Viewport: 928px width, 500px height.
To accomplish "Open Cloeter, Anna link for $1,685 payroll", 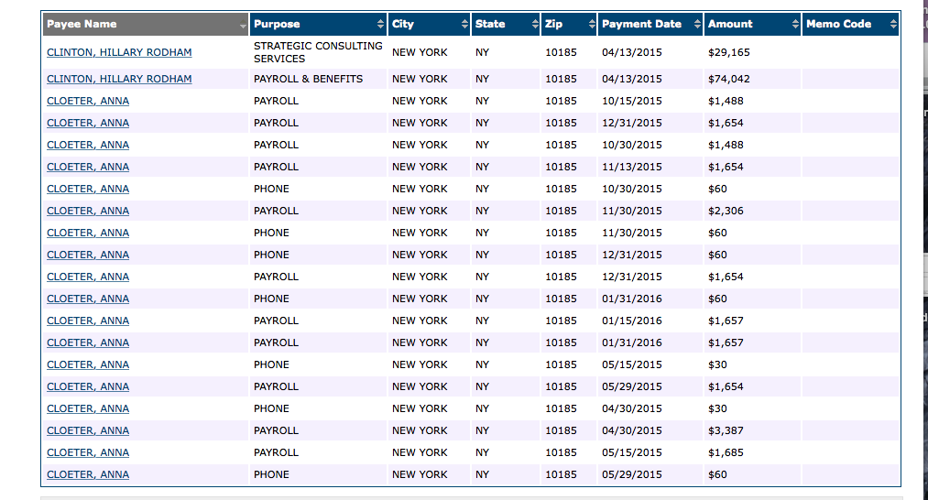I will tap(88, 452).
